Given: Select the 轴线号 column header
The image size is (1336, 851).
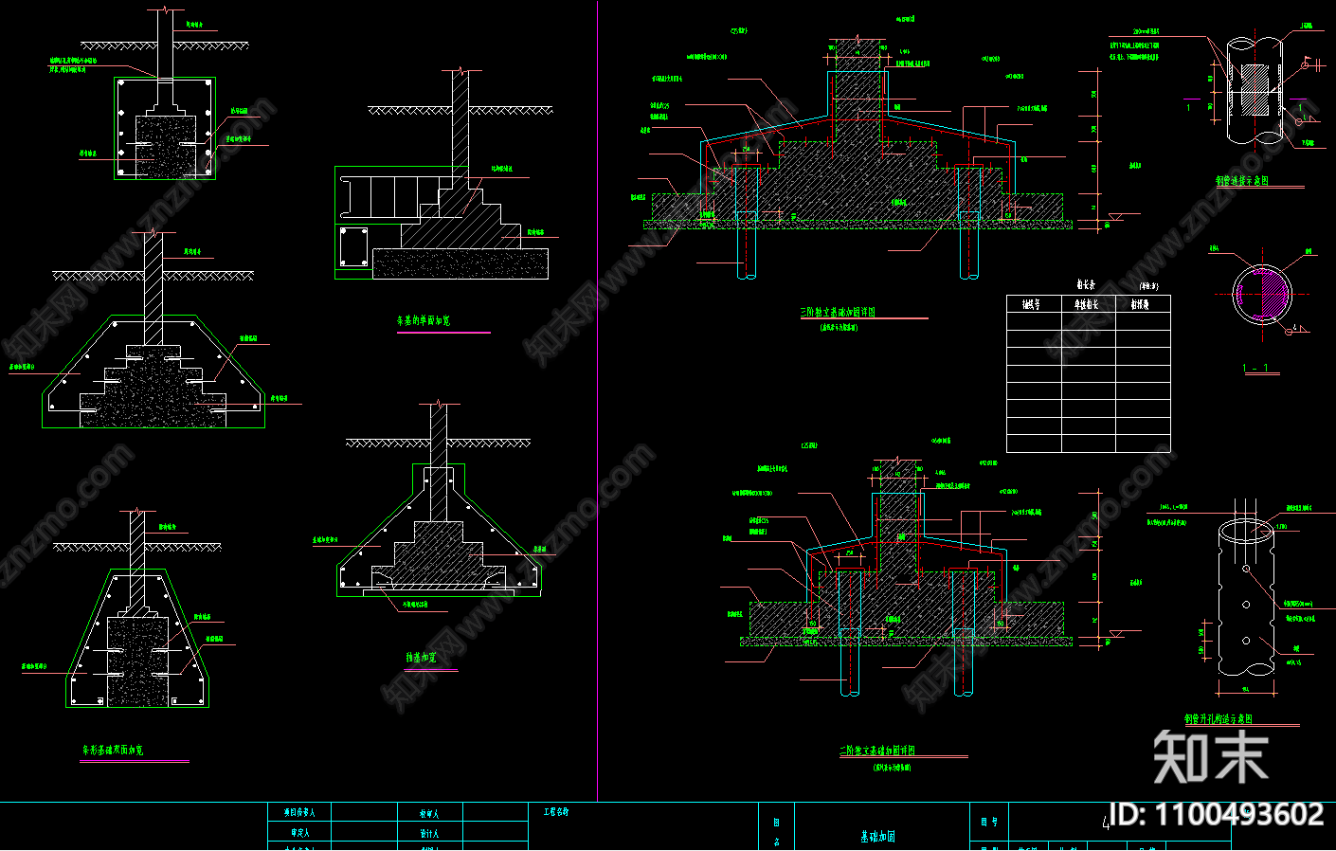Looking at the screenshot, I should 1034,304.
